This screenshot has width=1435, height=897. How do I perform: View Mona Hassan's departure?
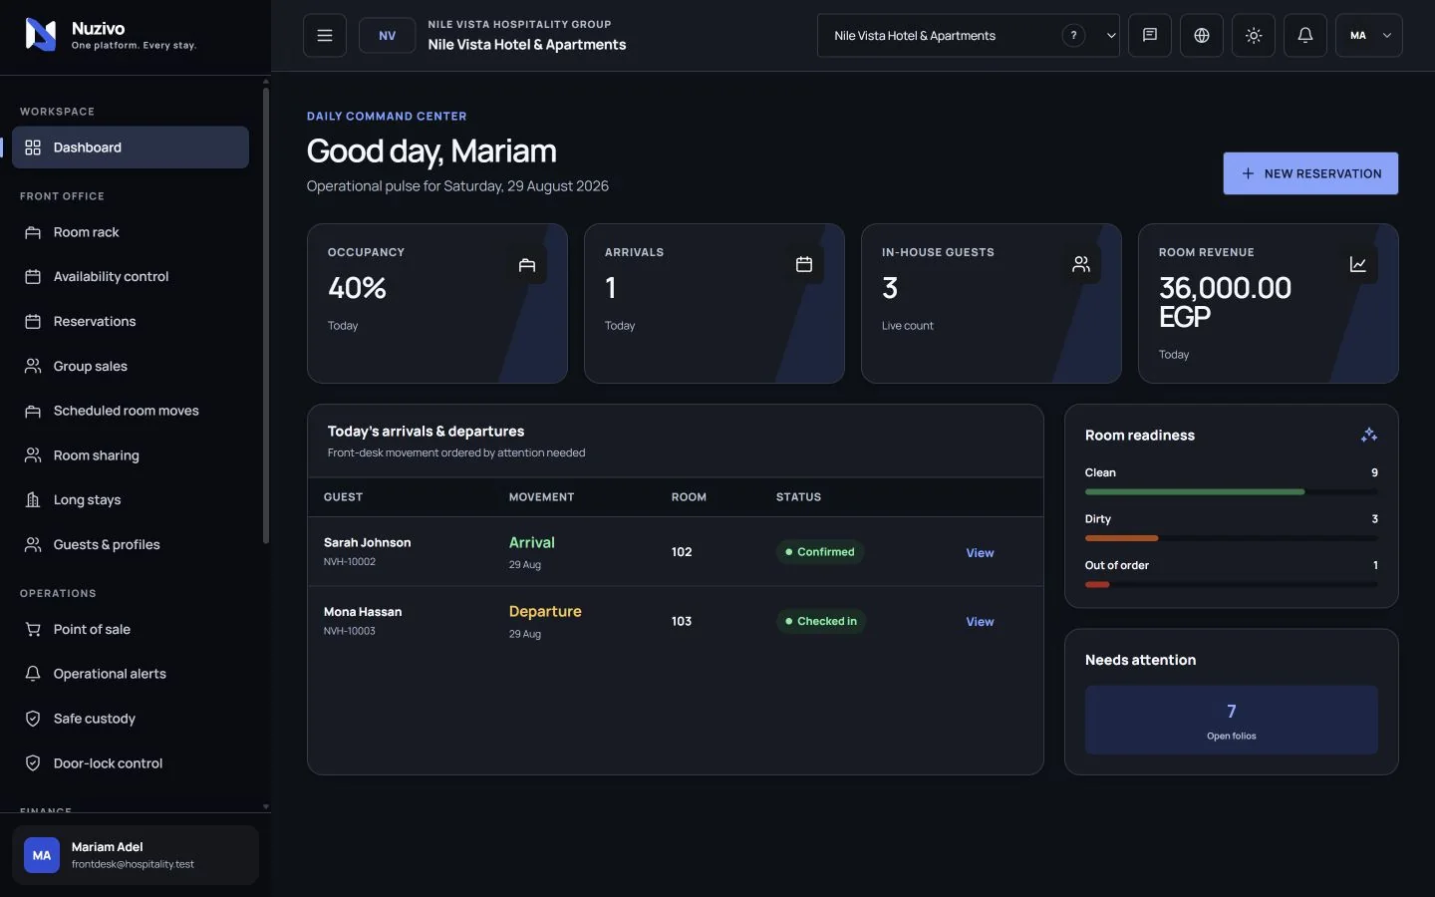click(x=980, y=622)
